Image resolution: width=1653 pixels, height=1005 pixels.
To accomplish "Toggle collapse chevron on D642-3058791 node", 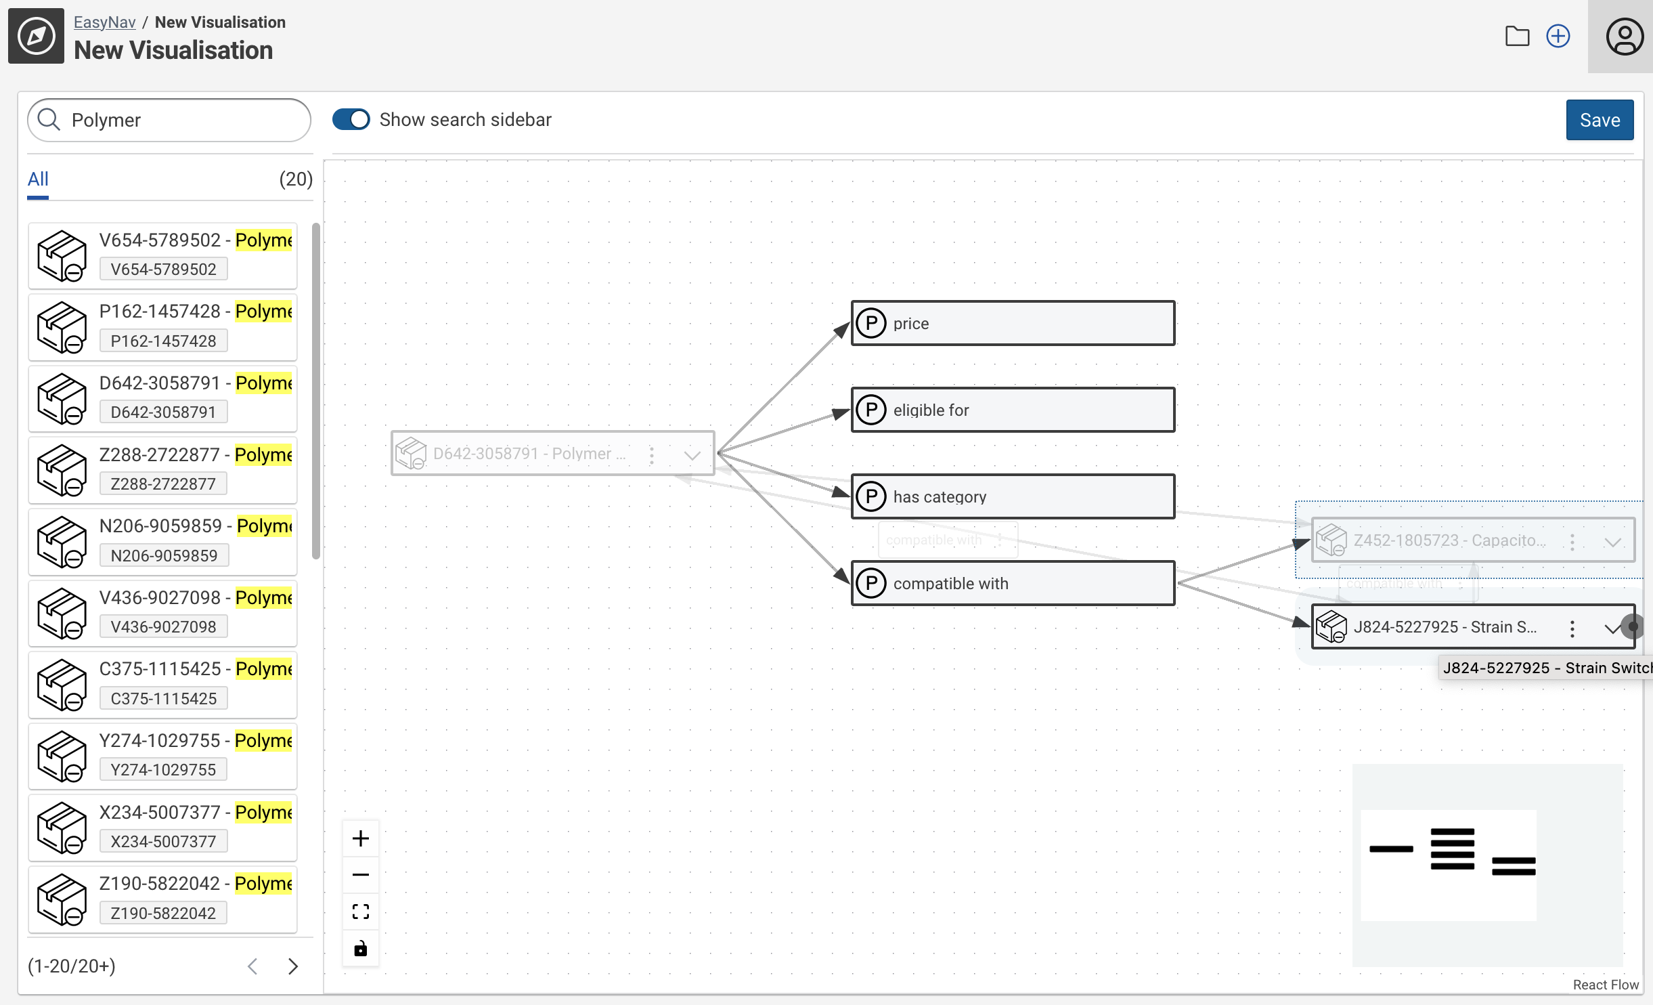I will pyautogui.click(x=693, y=454).
